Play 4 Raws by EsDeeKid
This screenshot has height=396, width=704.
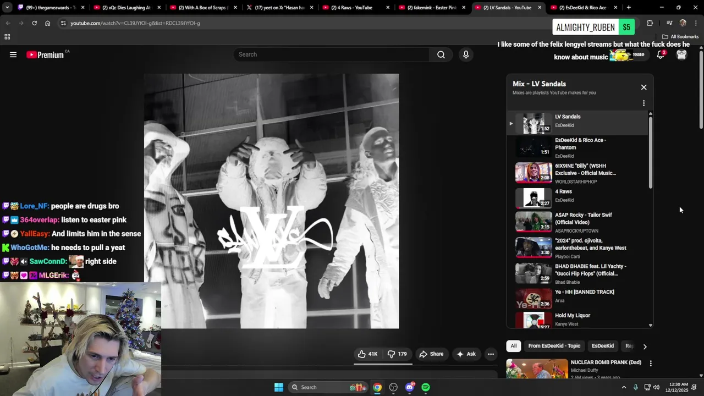click(577, 198)
